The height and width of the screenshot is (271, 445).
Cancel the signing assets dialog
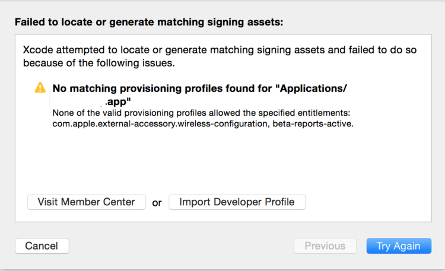pyautogui.click(x=42, y=246)
